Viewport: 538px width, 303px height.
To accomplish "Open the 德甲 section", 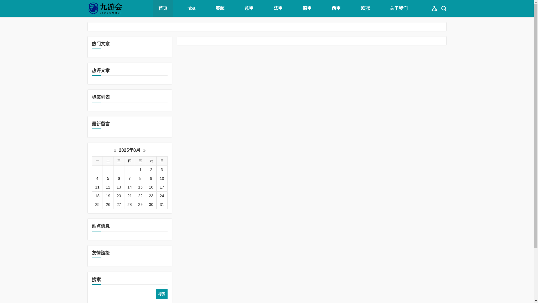I will (307, 8).
